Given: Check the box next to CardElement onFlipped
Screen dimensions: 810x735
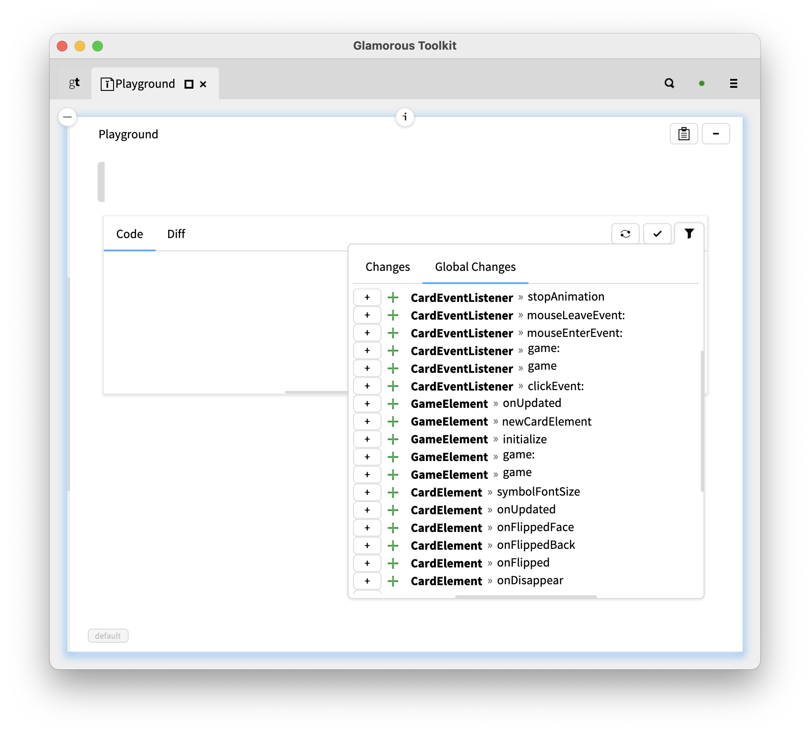Looking at the screenshot, I should 367,563.
